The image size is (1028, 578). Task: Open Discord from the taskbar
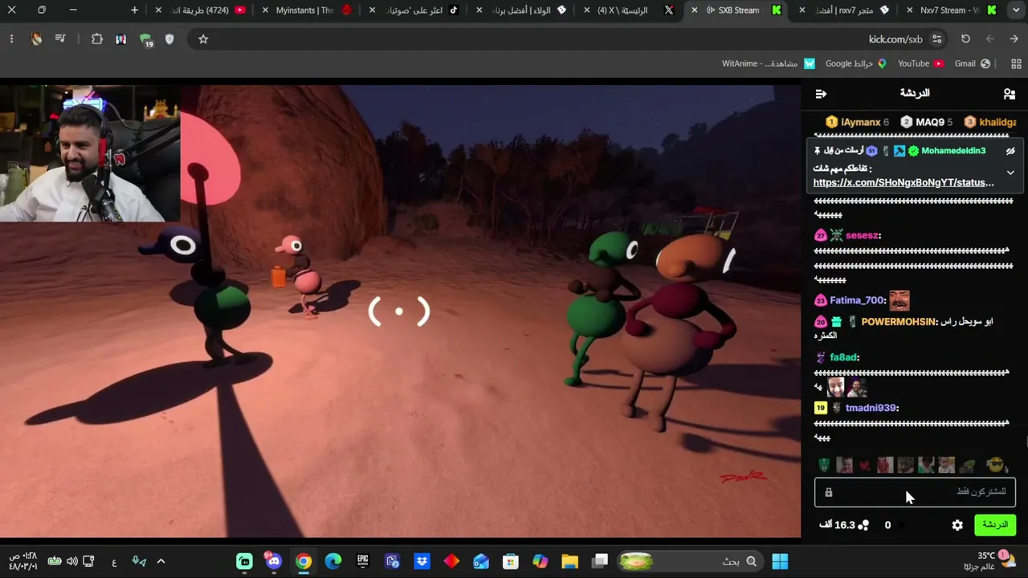click(274, 562)
